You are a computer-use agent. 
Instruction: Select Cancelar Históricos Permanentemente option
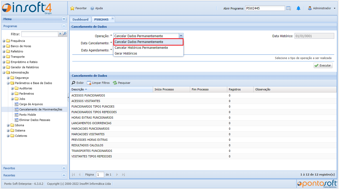coord(141,48)
